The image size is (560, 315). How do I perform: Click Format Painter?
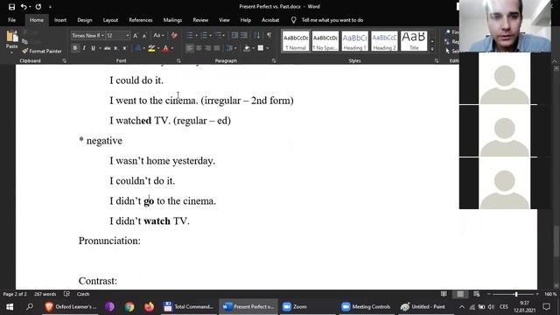(42, 51)
